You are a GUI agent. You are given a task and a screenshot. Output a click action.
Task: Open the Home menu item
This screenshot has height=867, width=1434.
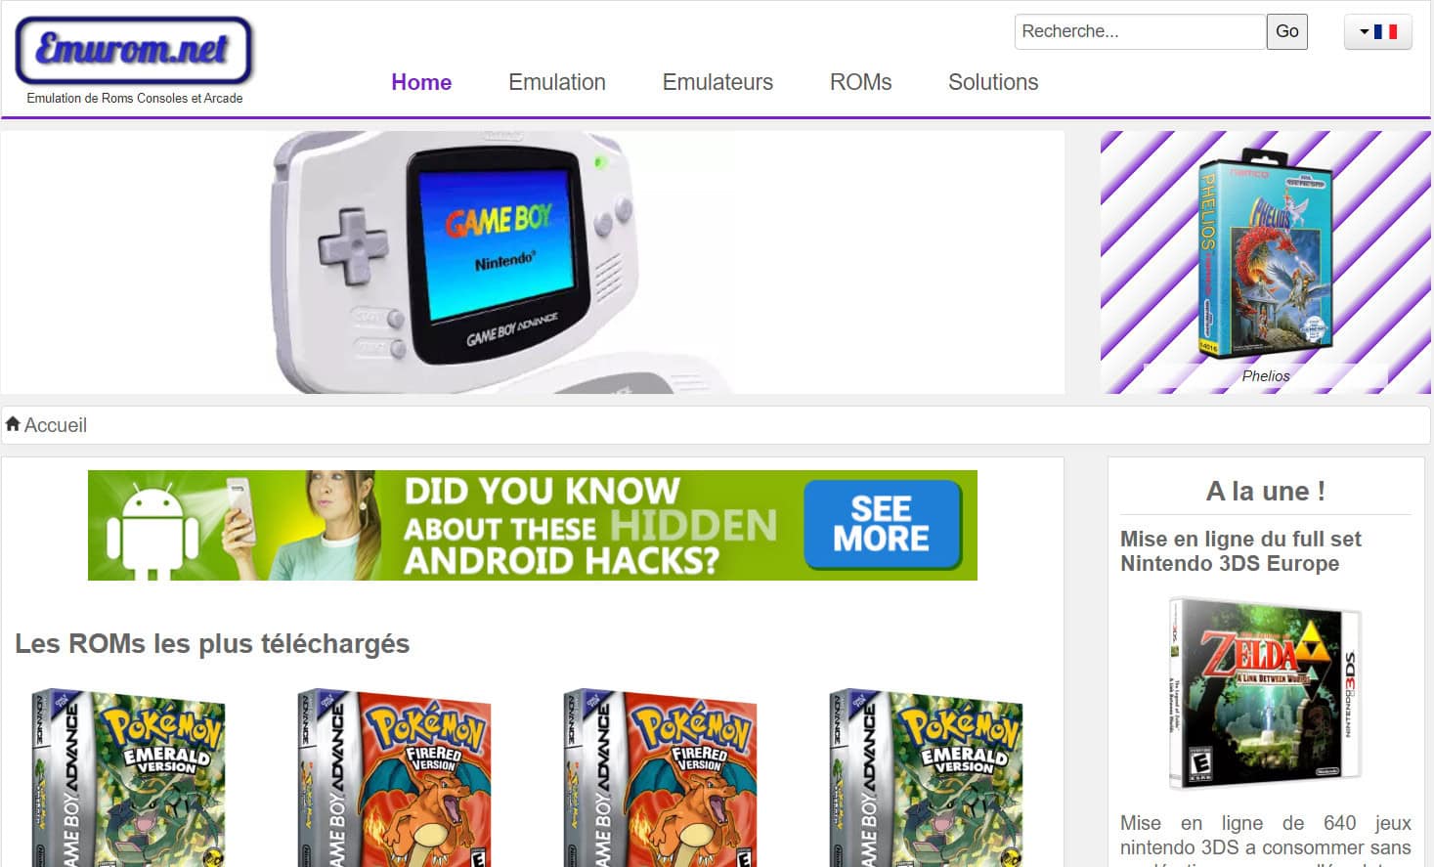coord(421,82)
